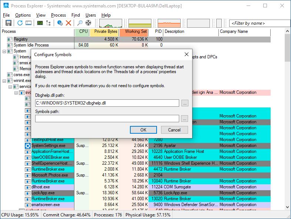Click the smartscreen.exe process icon

28,205
